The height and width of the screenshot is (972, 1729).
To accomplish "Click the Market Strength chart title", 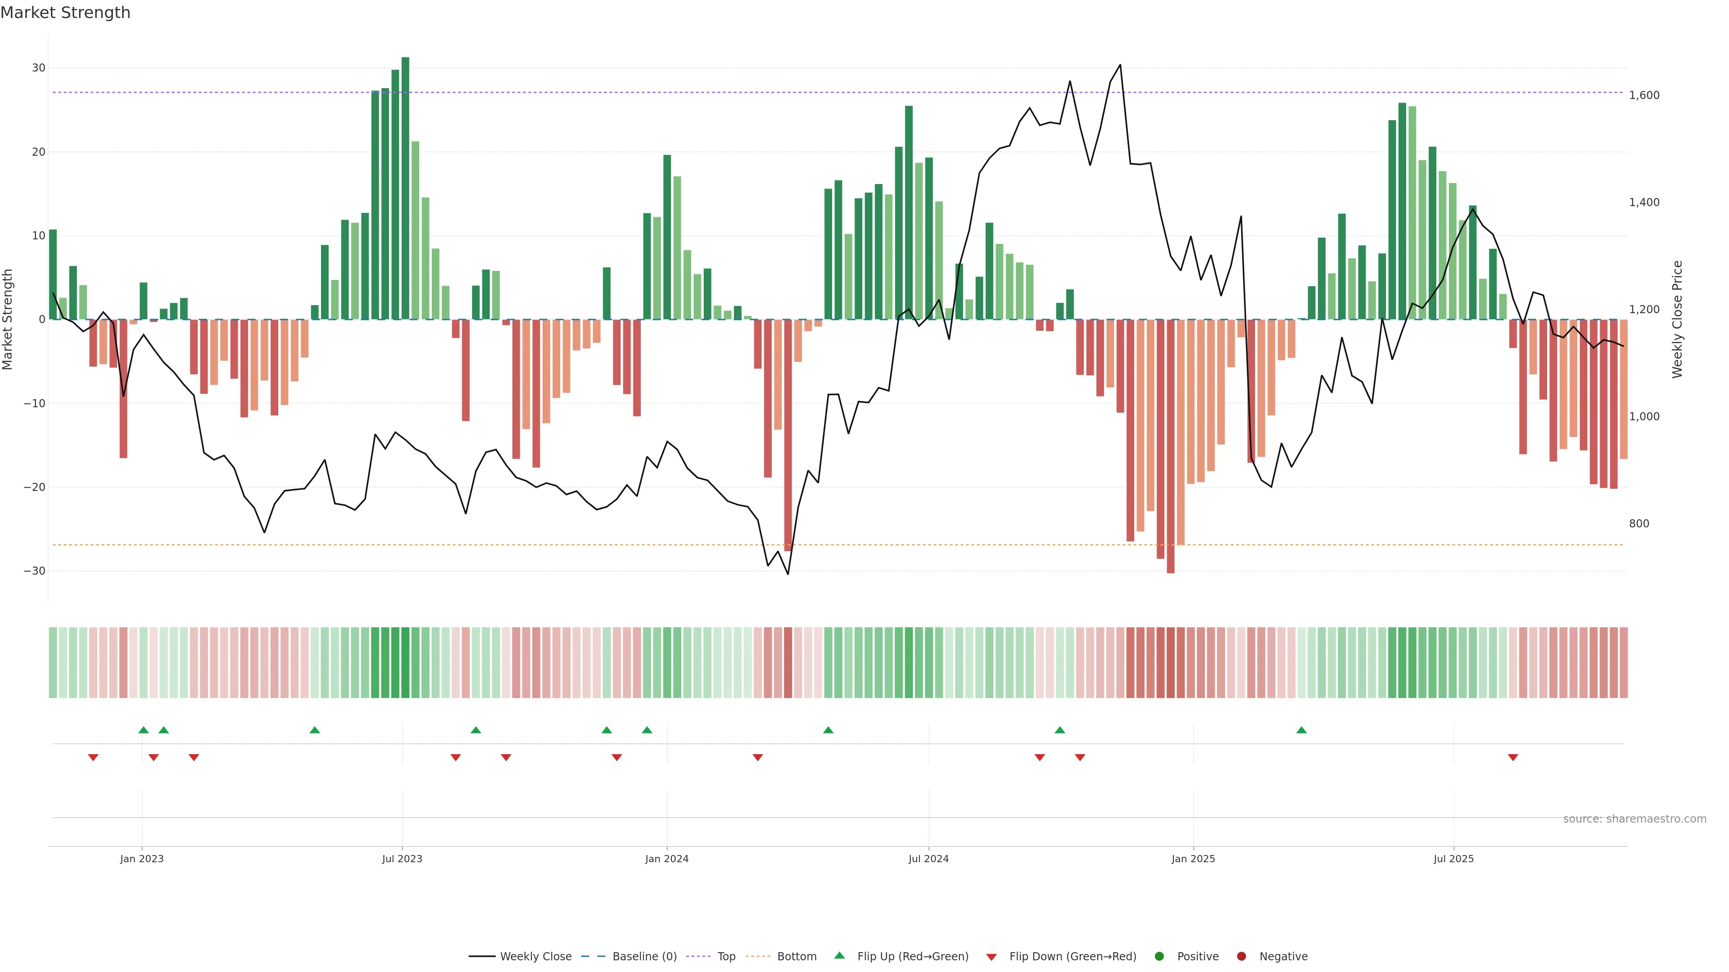I will coord(65,13).
